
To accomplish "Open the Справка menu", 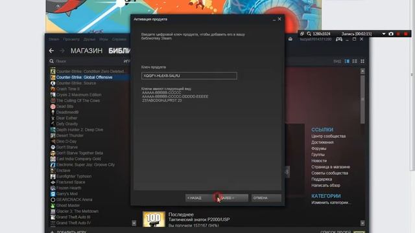I will (119, 39).
